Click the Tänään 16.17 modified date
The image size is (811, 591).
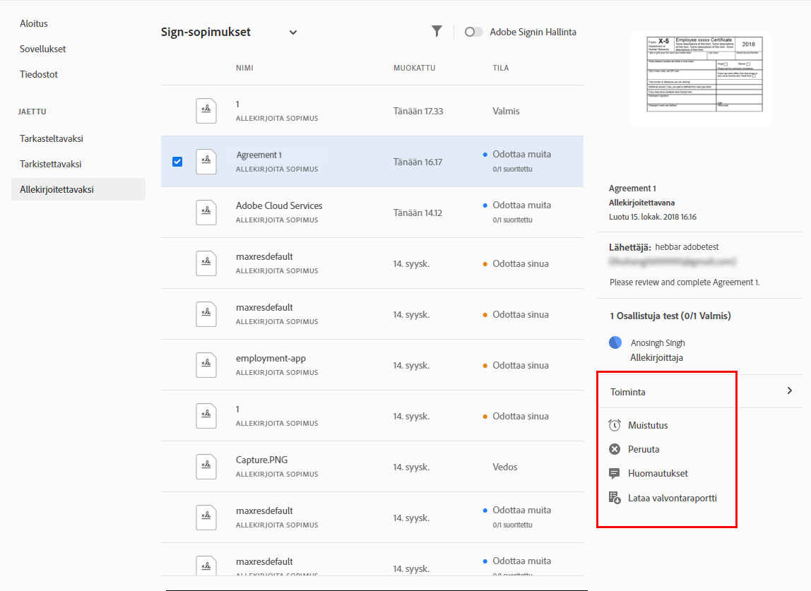tap(418, 162)
